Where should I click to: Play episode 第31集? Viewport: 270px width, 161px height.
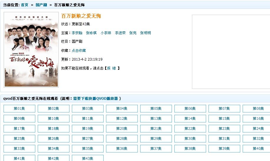224,139
